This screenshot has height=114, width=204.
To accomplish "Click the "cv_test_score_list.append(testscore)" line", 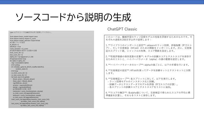I will tap(25, 97).
